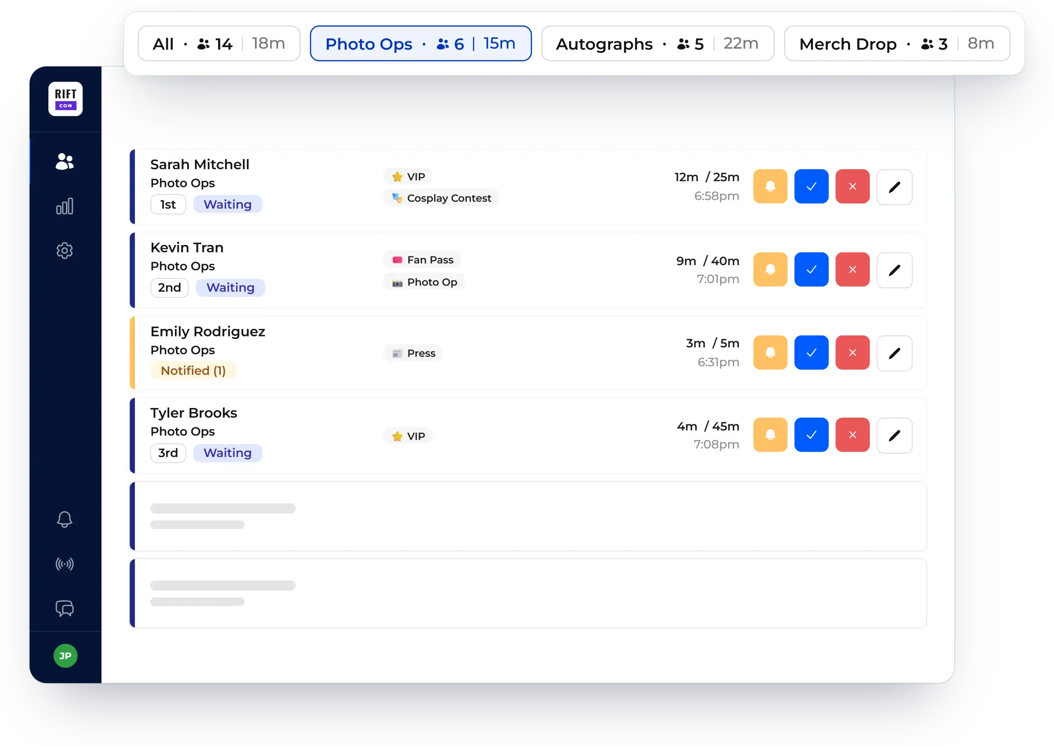Notify Sarah Mitchell with the bell button
This screenshot has width=1054, height=747.
click(x=770, y=186)
